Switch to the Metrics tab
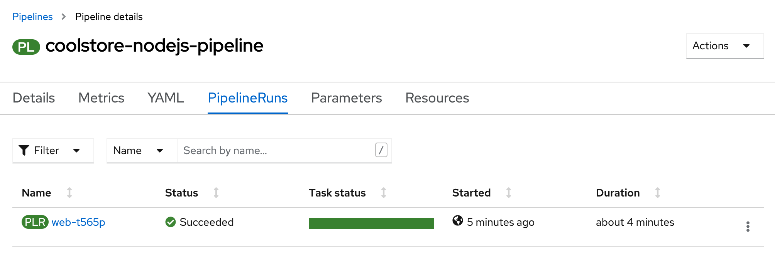This screenshot has width=775, height=262. click(101, 98)
